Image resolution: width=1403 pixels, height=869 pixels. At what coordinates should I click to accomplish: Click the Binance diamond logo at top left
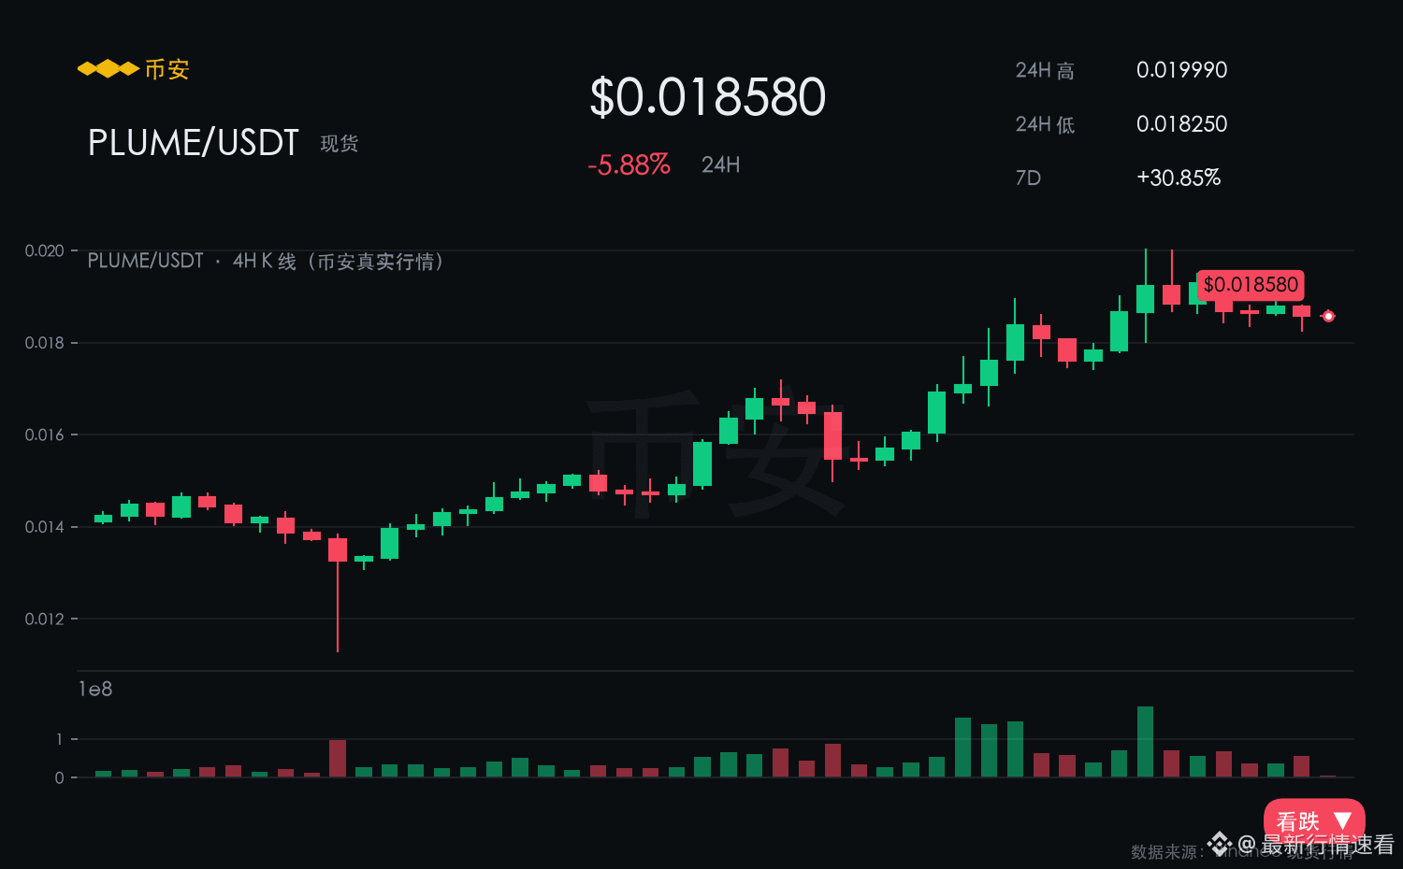click(x=108, y=69)
